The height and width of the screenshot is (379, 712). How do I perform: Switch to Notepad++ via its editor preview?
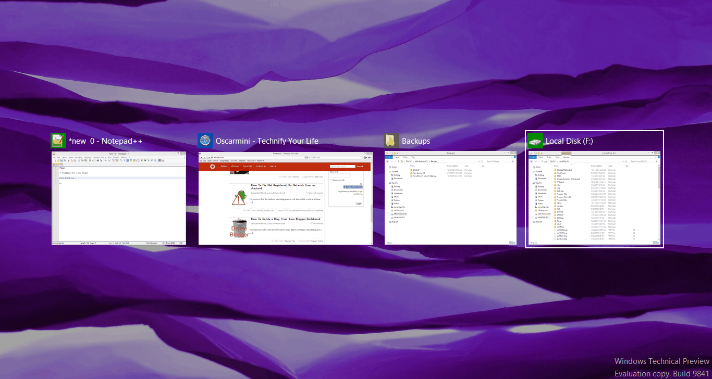coord(119,208)
